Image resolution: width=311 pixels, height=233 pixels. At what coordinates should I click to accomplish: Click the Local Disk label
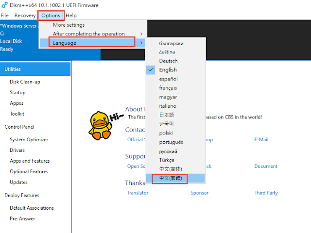pos(11,41)
